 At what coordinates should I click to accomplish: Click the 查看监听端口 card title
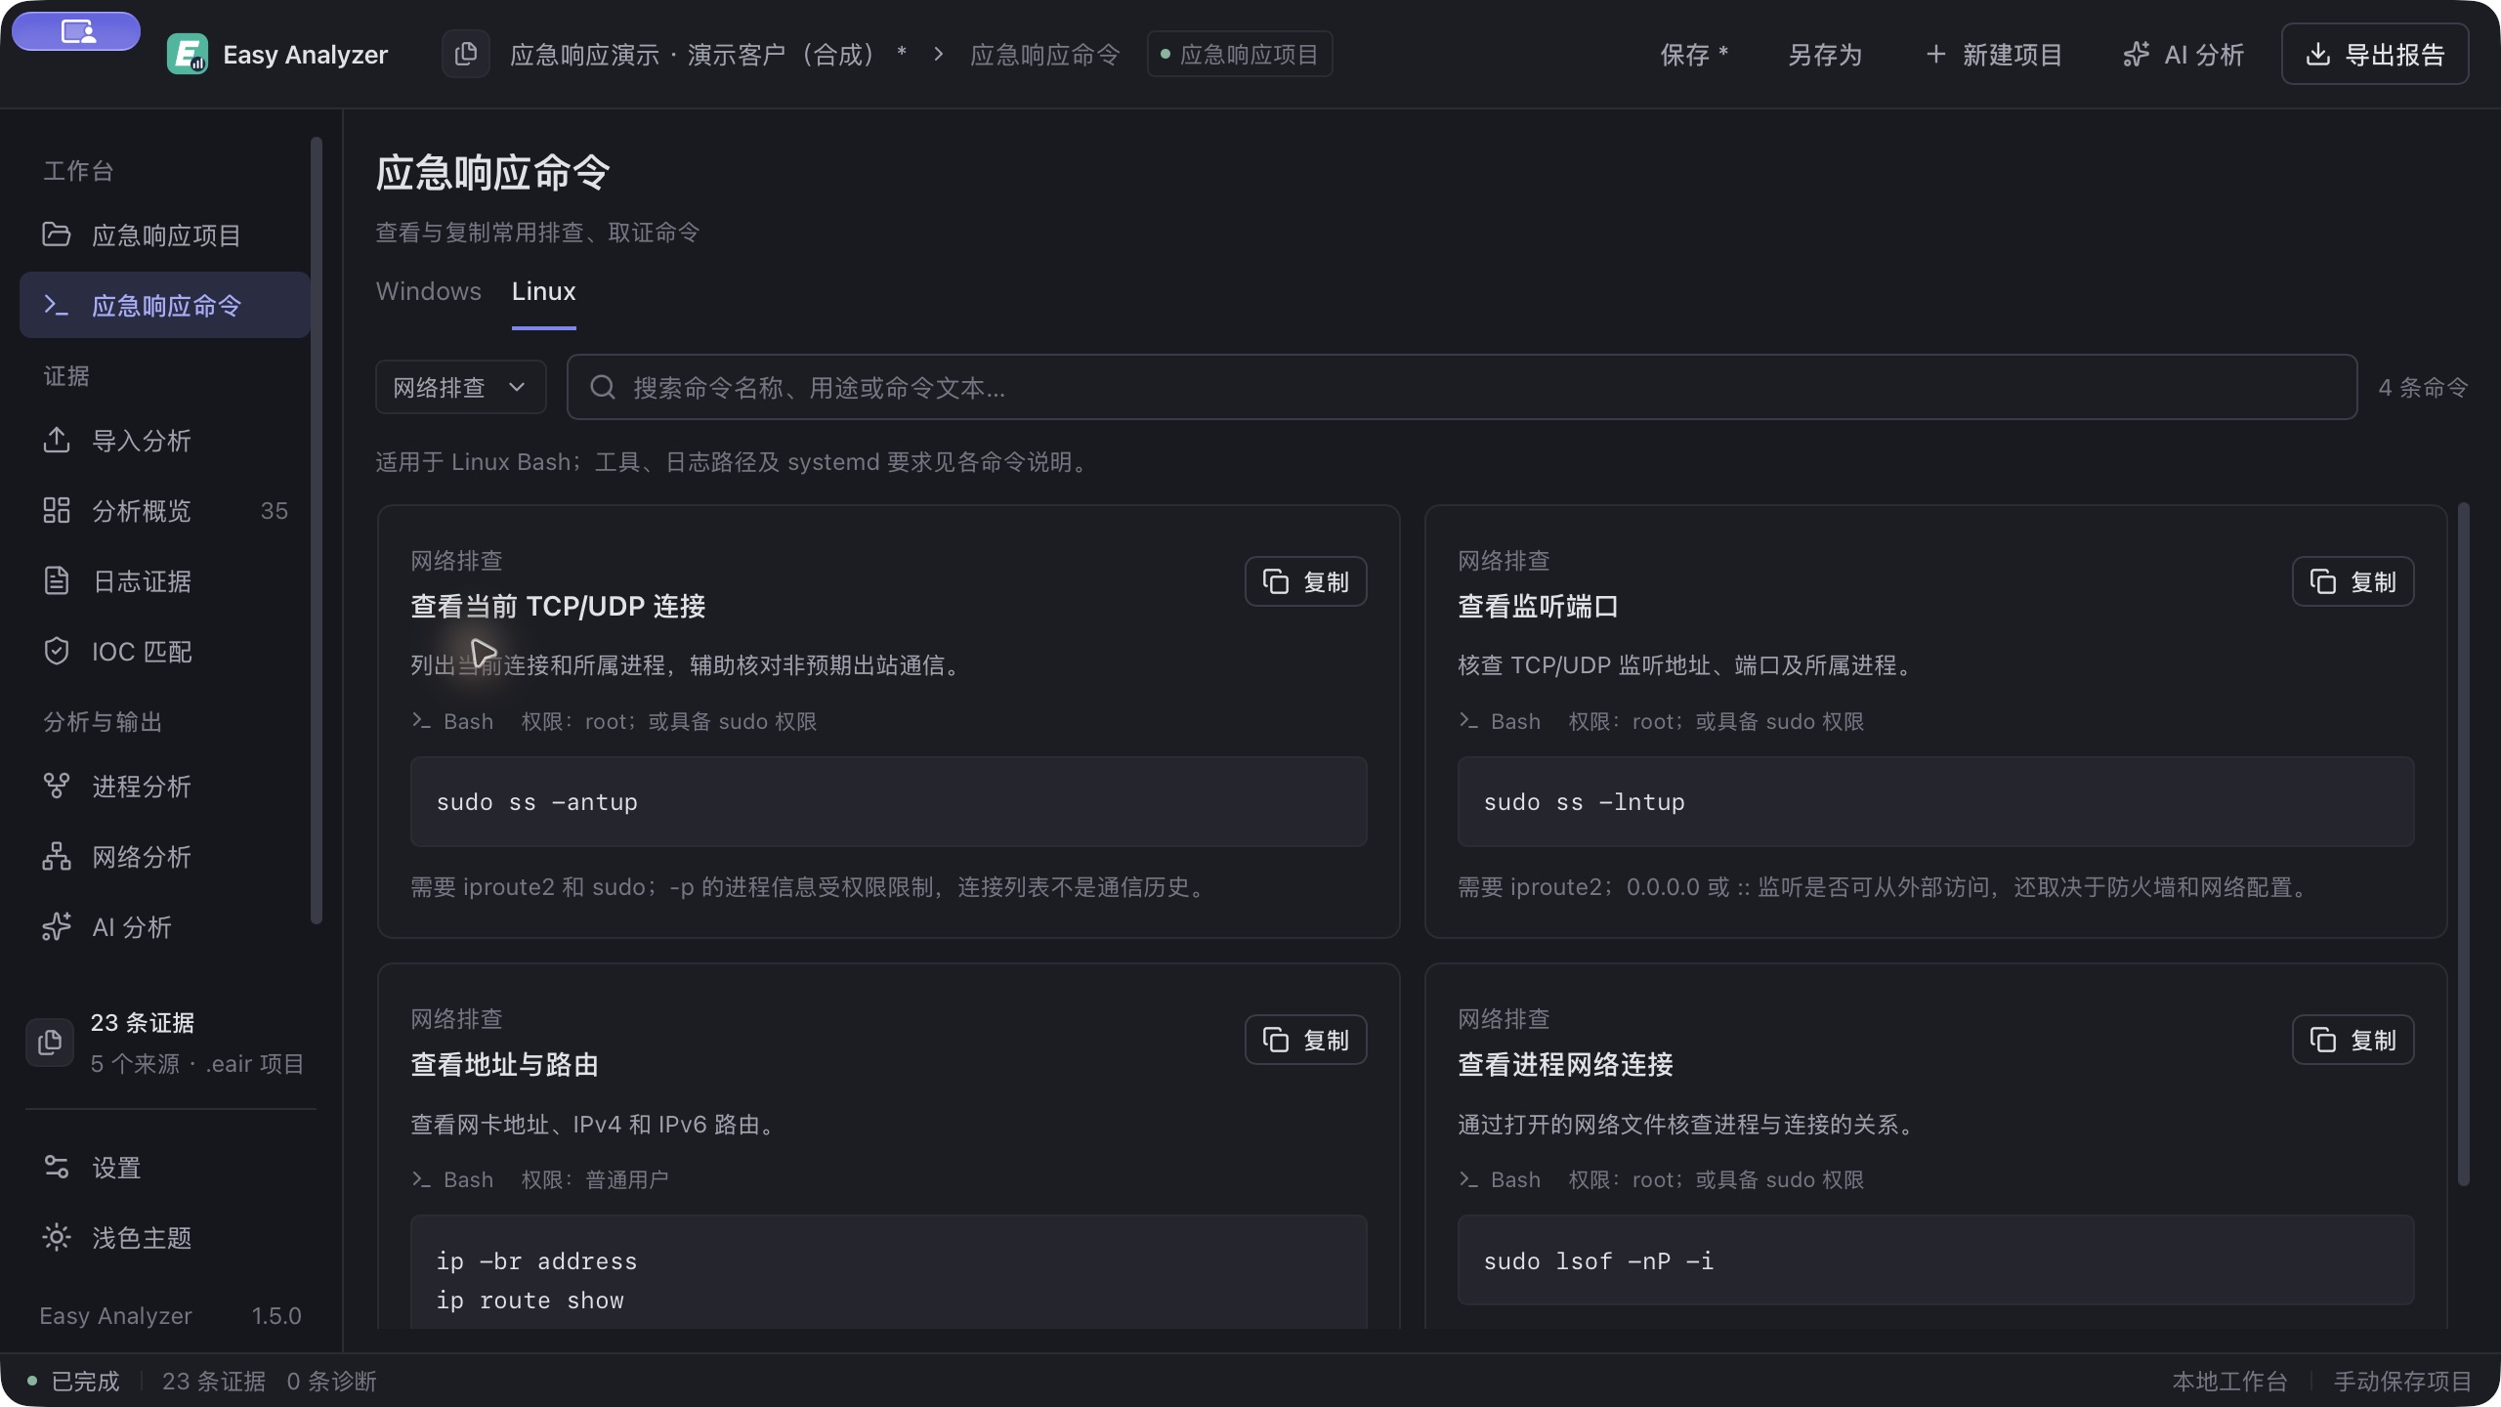(x=1538, y=607)
